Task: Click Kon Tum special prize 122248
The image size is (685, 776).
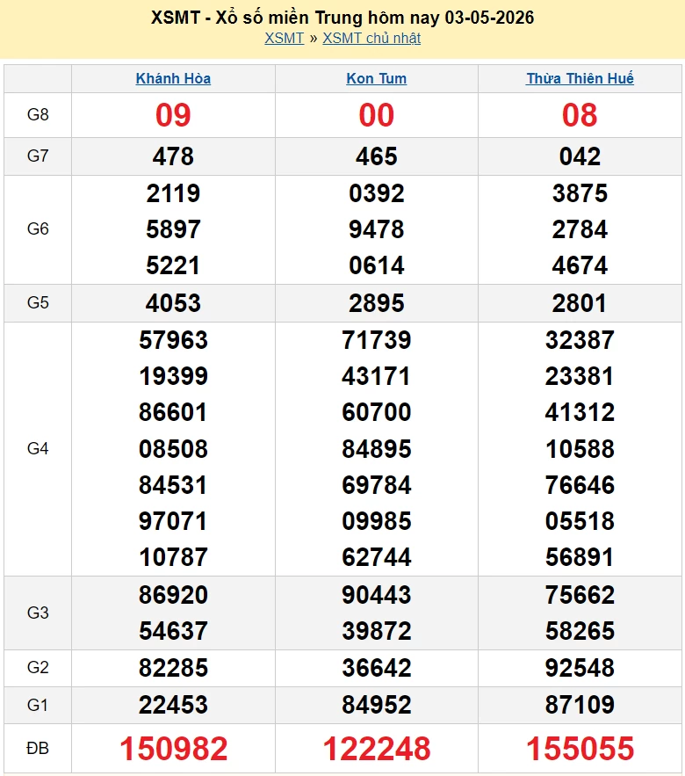Action: pyautogui.click(x=377, y=748)
